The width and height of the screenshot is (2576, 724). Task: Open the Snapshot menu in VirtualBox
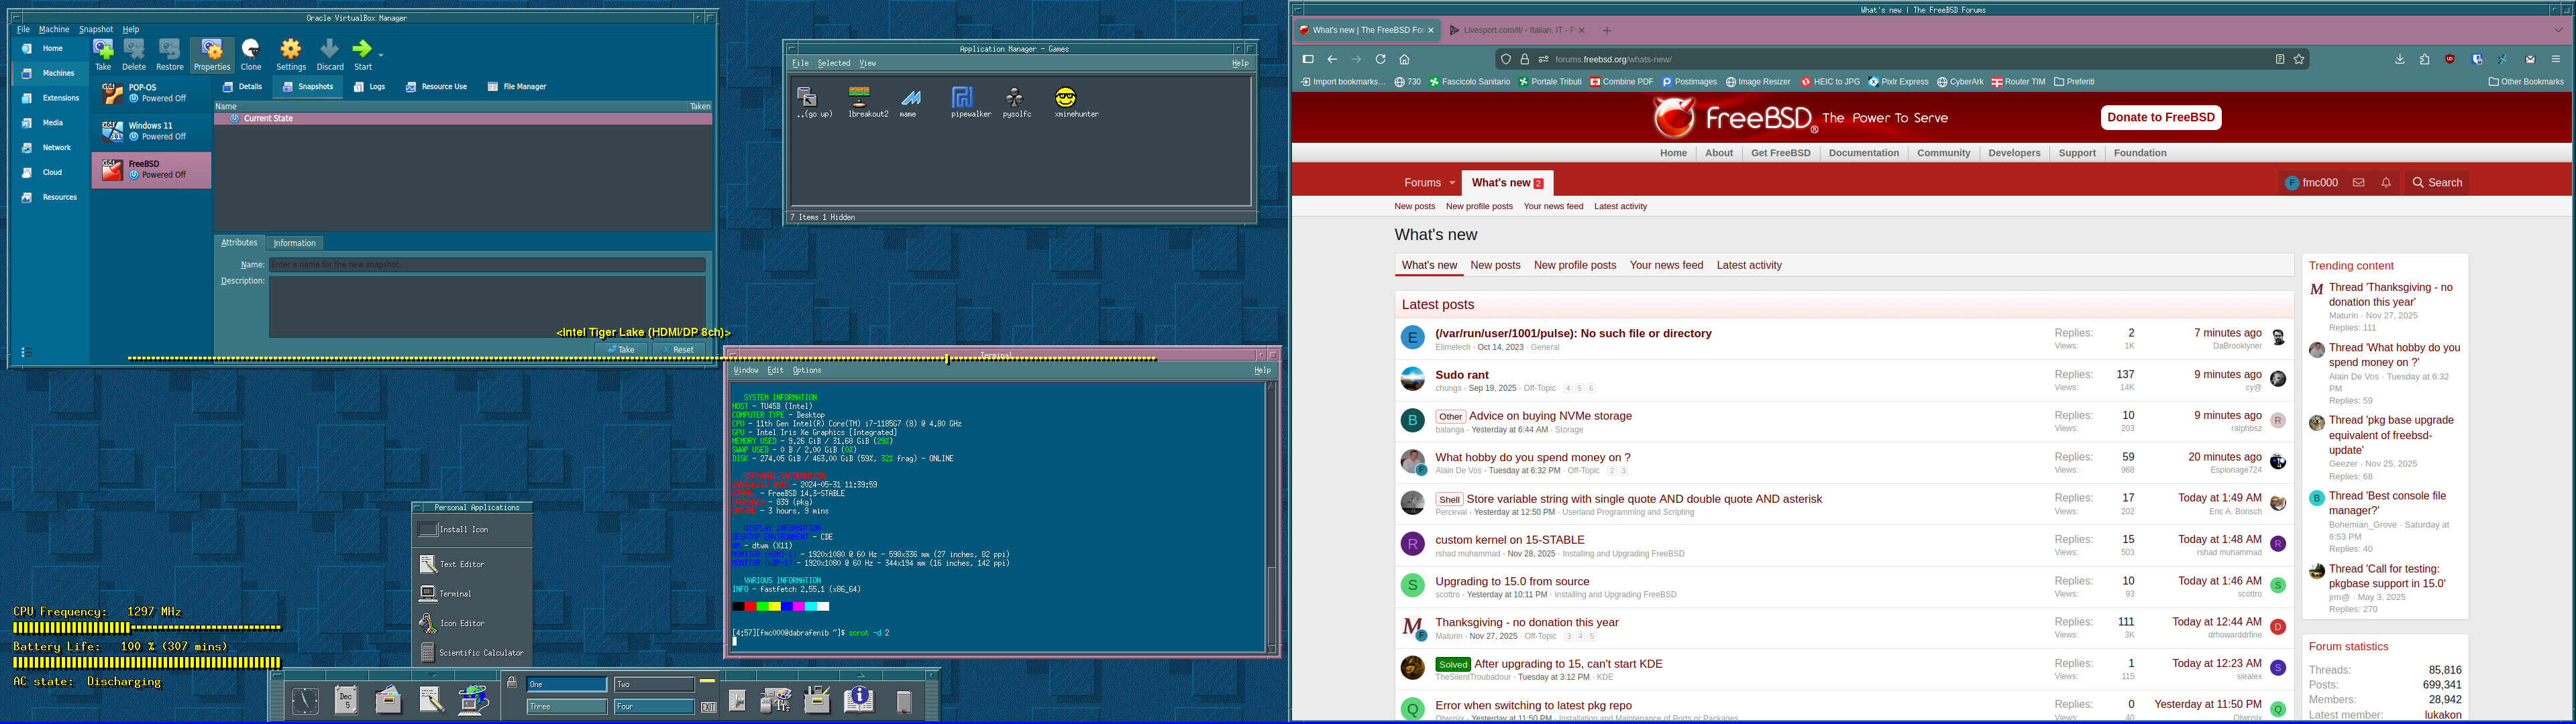pyautogui.click(x=96, y=30)
